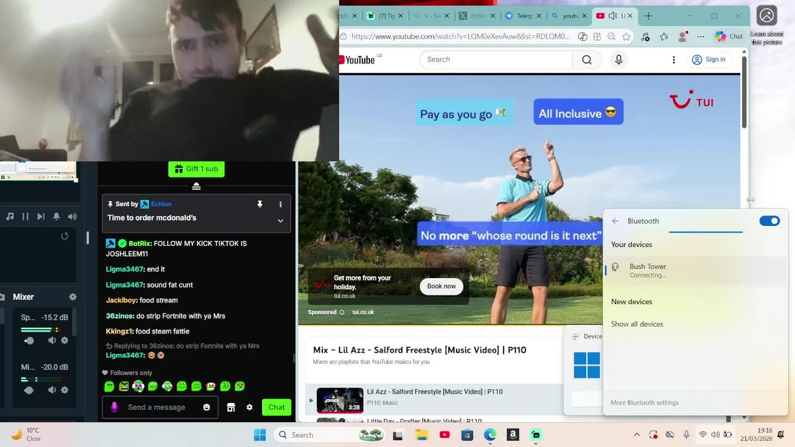Adjust the Sp... channel volume slider
This screenshot has height=447, width=795.
[x=29, y=340]
